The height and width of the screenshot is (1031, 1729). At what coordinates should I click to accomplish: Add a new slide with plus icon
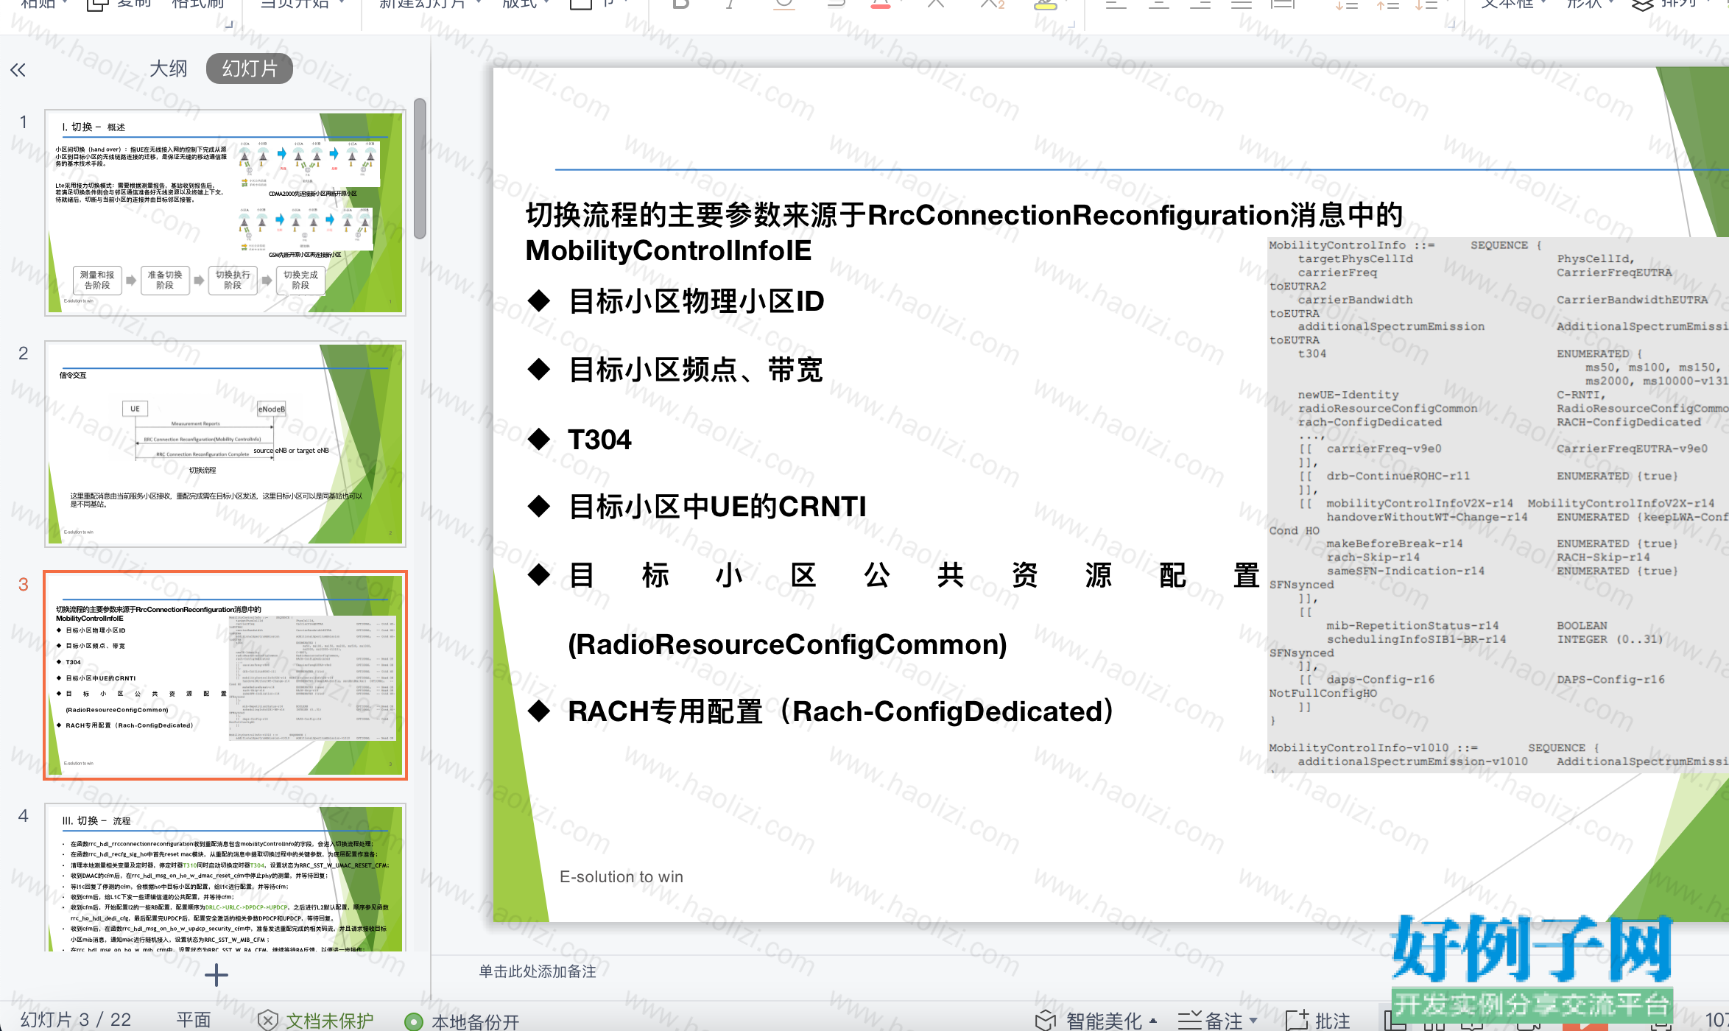tap(216, 975)
